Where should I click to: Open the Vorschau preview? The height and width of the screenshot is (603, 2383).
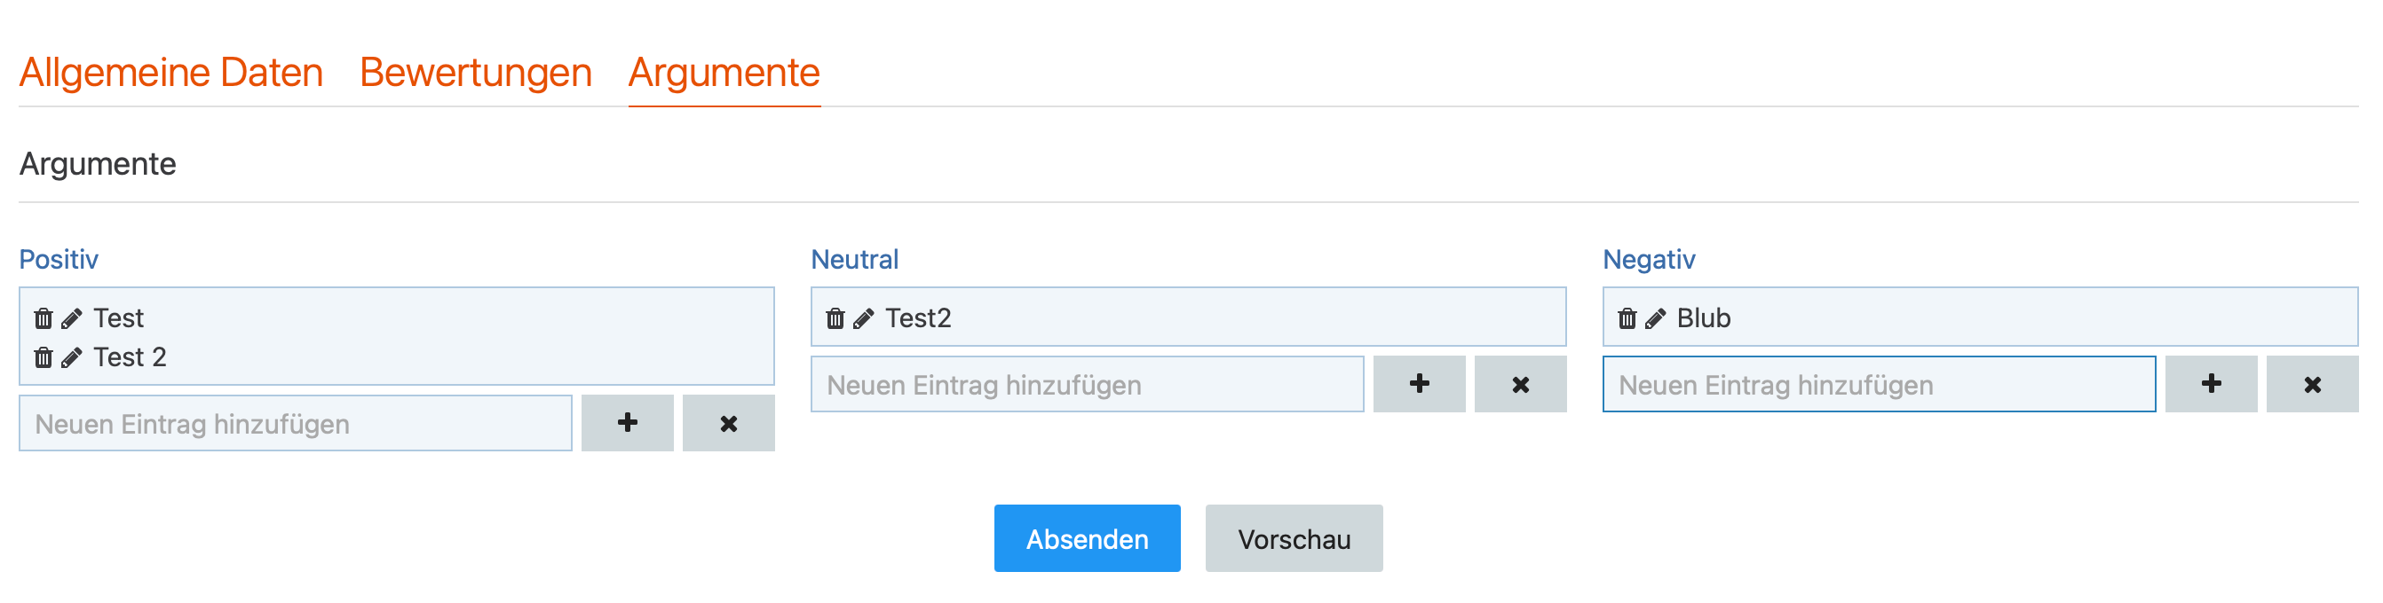point(1294,538)
